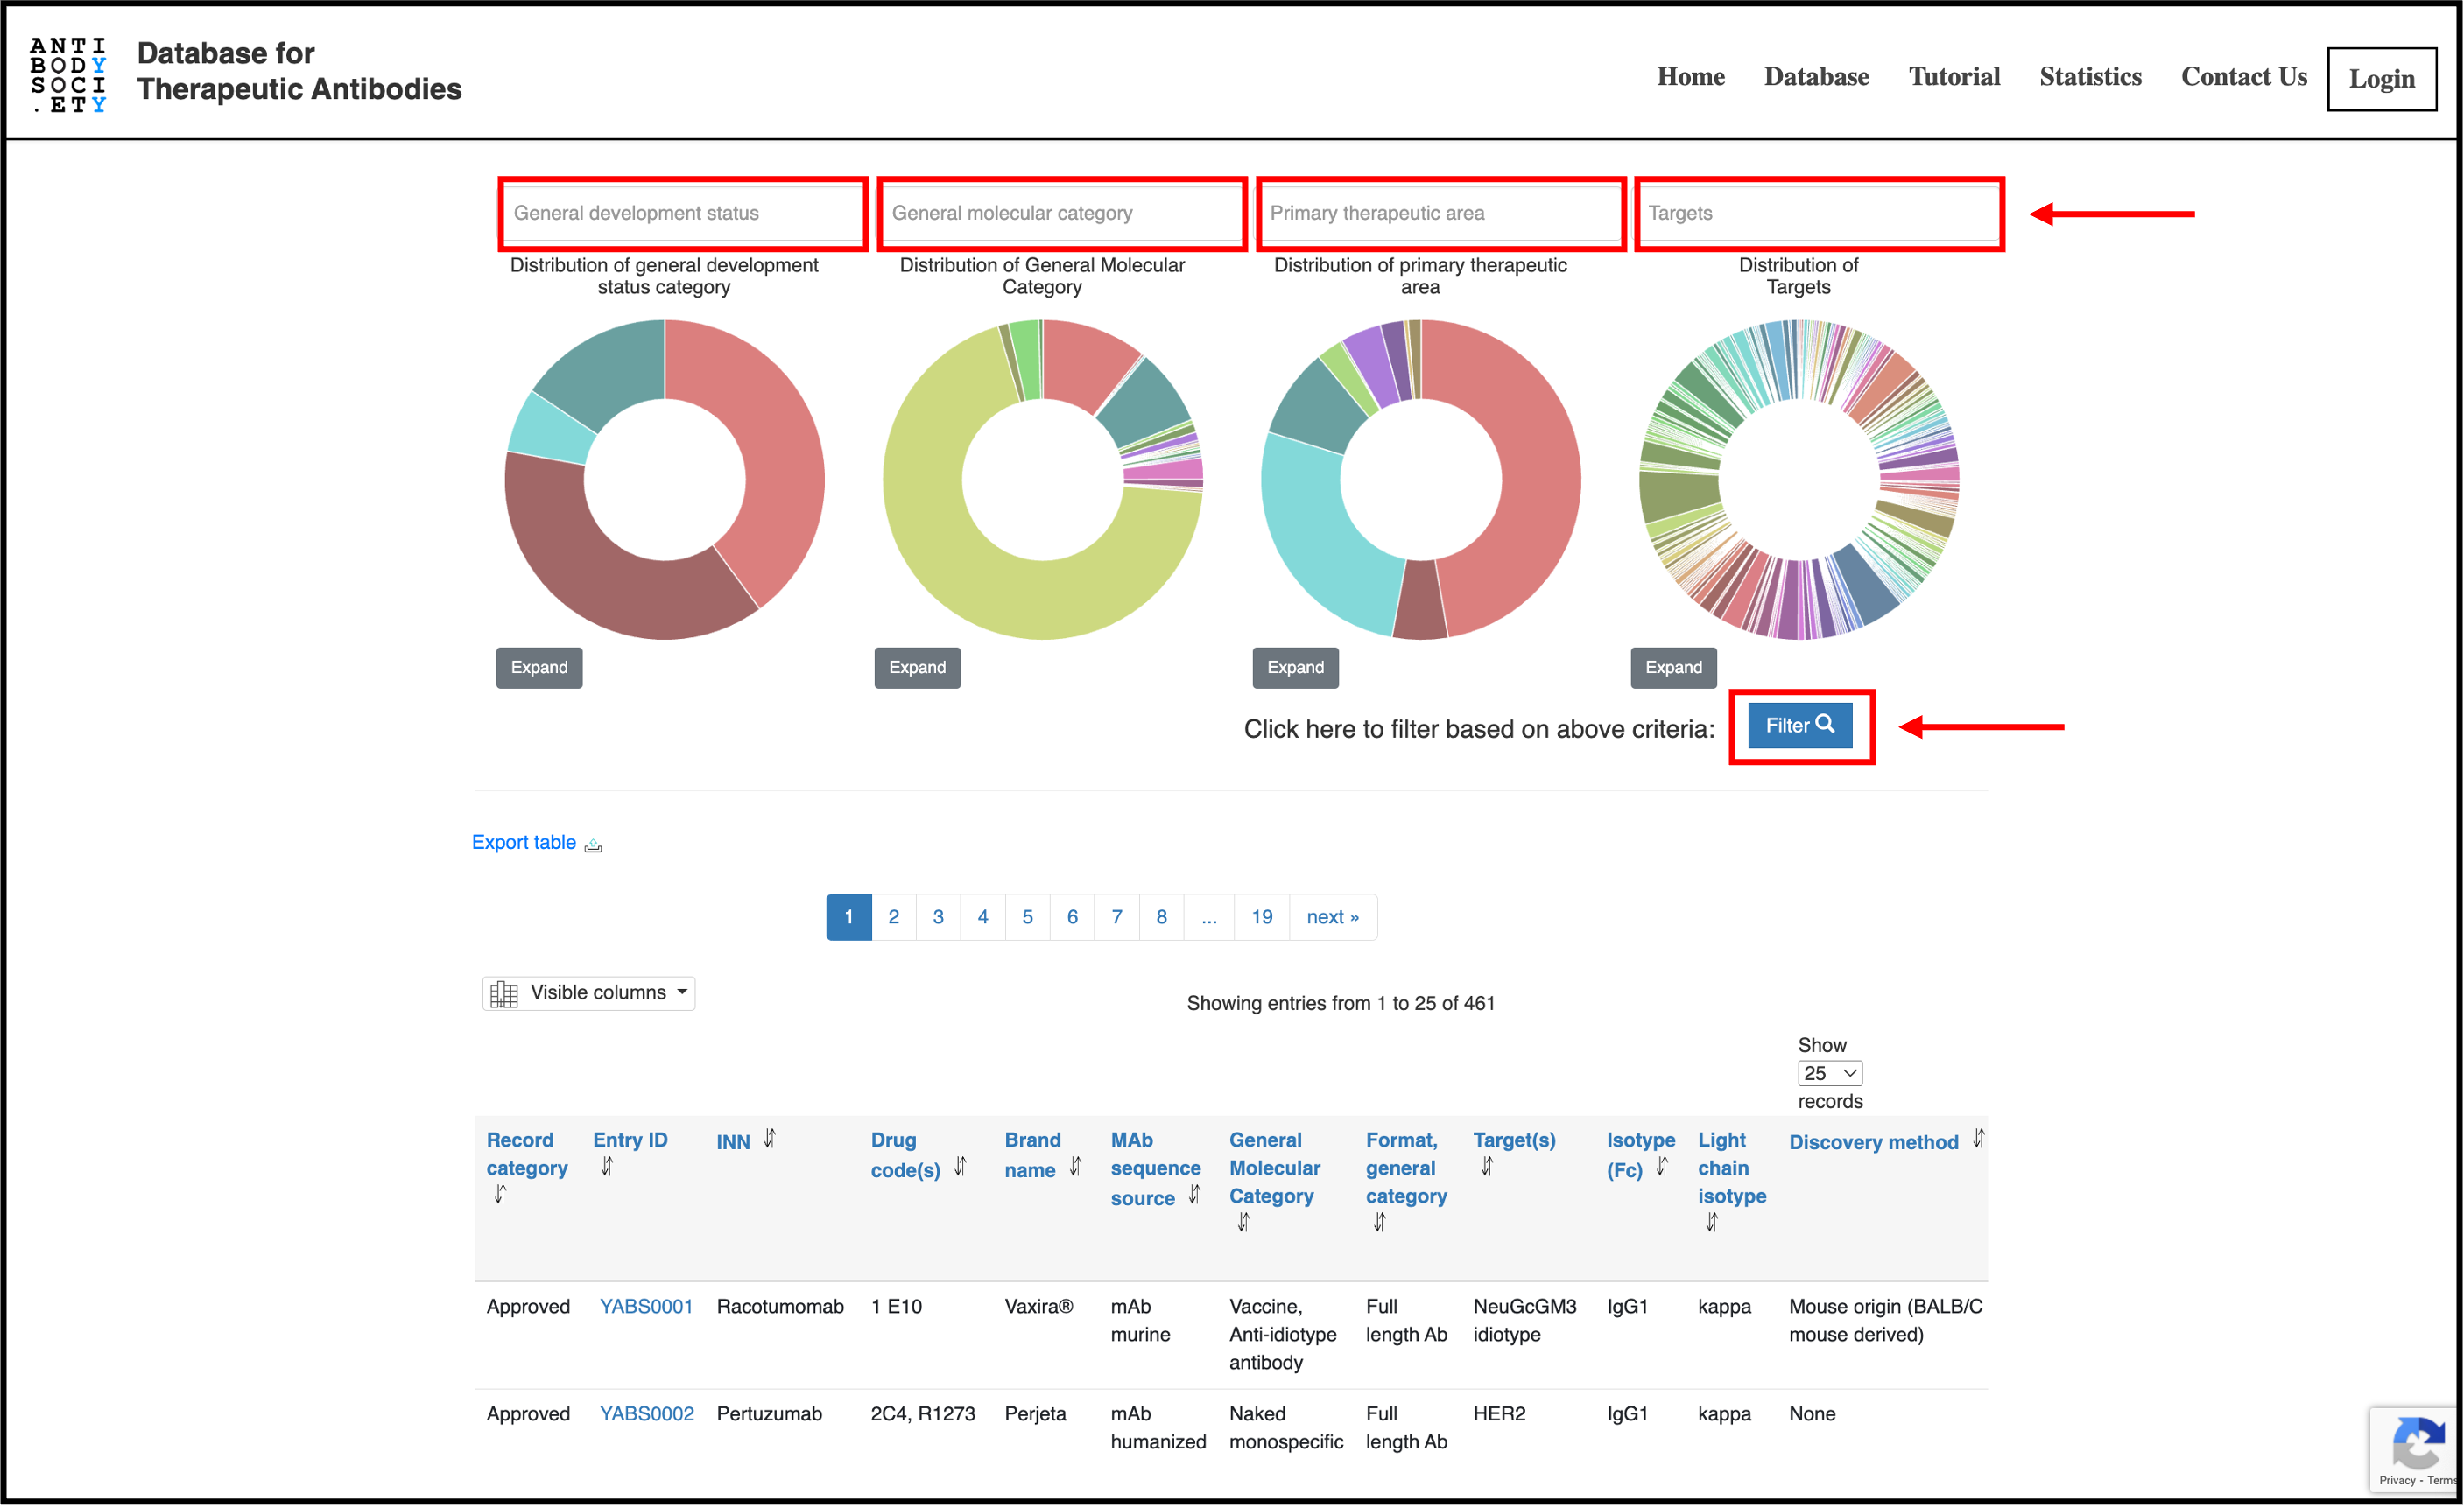Sort by Isotype (Fc) column arrows
This screenshot has width=2464, height=1508.
click(x=1661, y=1168)
